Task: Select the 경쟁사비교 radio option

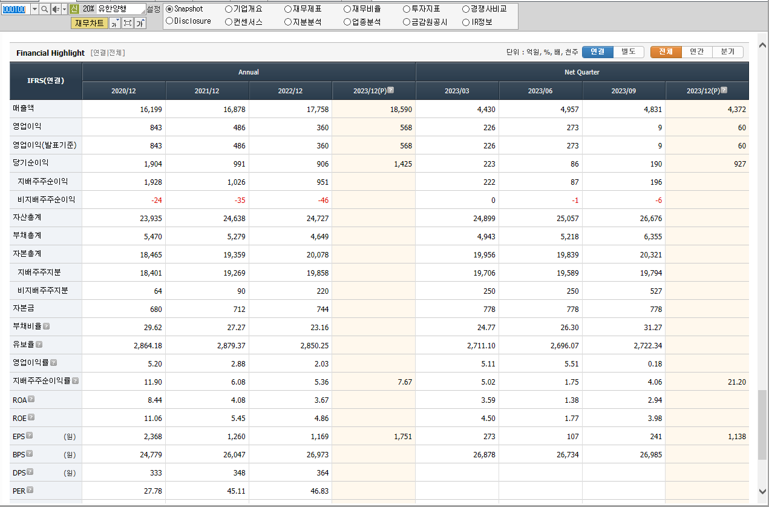Action: tap(466, 9)
